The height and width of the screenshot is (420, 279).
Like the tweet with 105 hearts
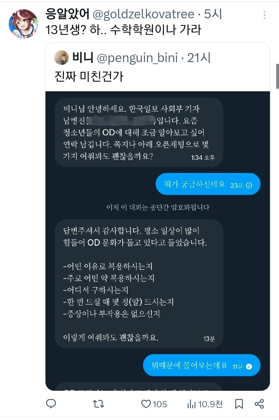tap(154, 404)
